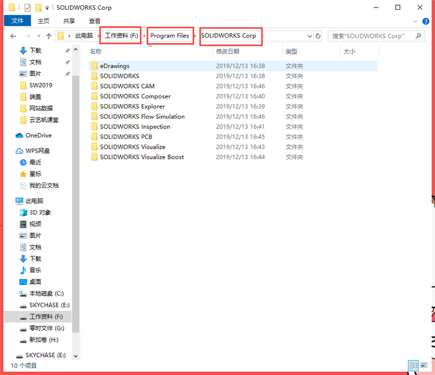The height and width of the screenshot is (375, 435).
Task: Click navigation pane scroll down arrow
Action: pos(76,356)
